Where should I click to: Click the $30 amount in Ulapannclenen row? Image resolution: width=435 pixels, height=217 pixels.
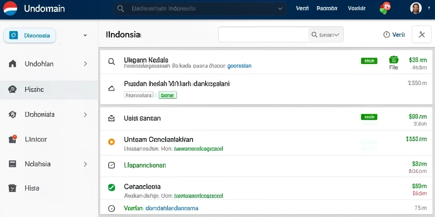click(419, 164)
